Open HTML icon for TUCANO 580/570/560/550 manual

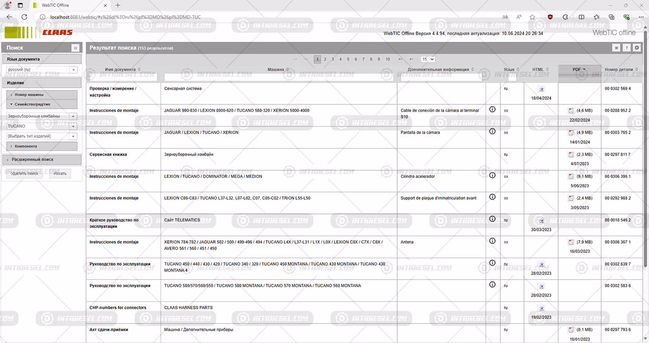click(541, 287)
